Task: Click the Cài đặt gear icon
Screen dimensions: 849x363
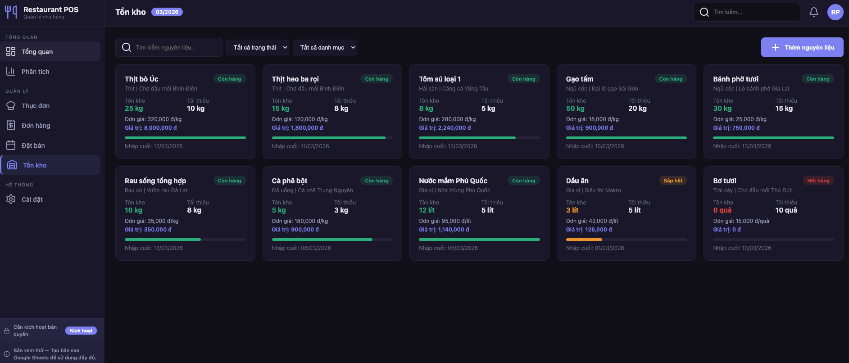Action: coord(11,200)
